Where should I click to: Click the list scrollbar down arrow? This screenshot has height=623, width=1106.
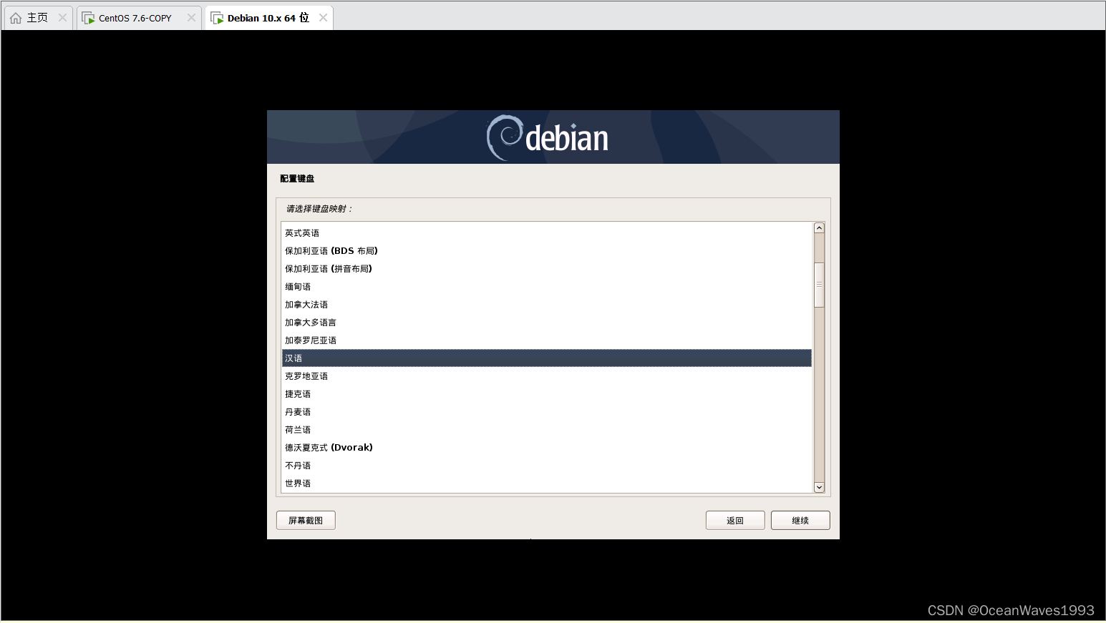tap(819, 487)
